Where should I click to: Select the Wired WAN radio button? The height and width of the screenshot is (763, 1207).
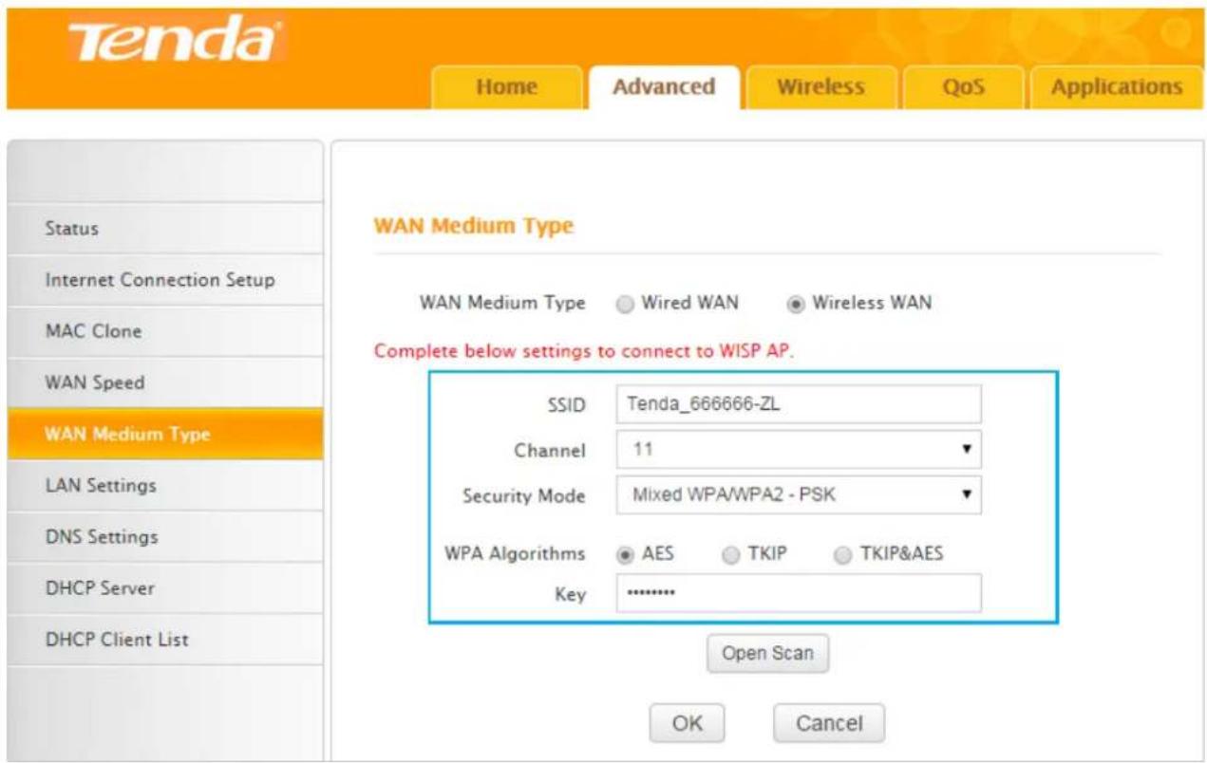[625, 305]
